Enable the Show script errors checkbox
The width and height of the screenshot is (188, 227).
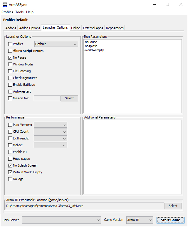pos(10,51)
